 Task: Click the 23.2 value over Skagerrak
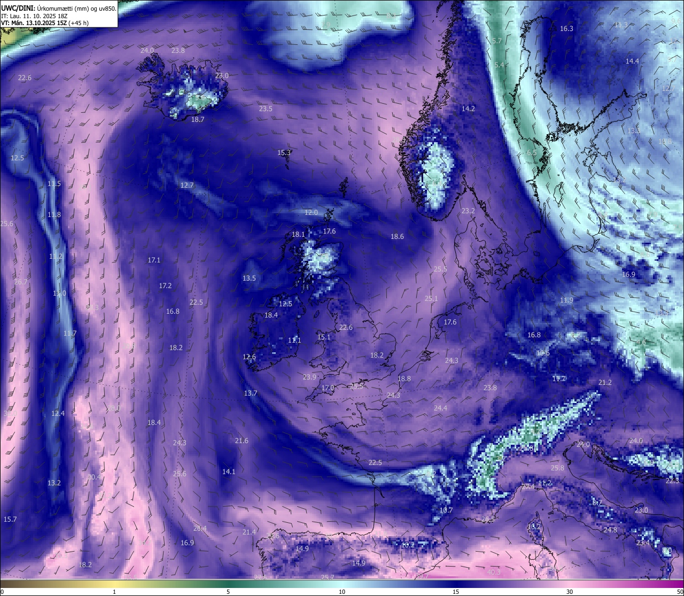tap(468, 211)
